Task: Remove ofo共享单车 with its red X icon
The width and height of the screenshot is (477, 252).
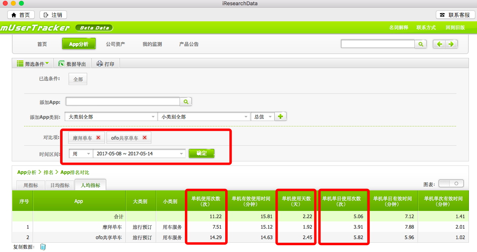Action: tap(144, 138)
